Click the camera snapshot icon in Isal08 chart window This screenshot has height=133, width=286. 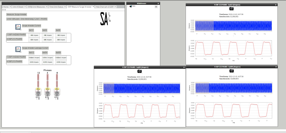point(231,71)
